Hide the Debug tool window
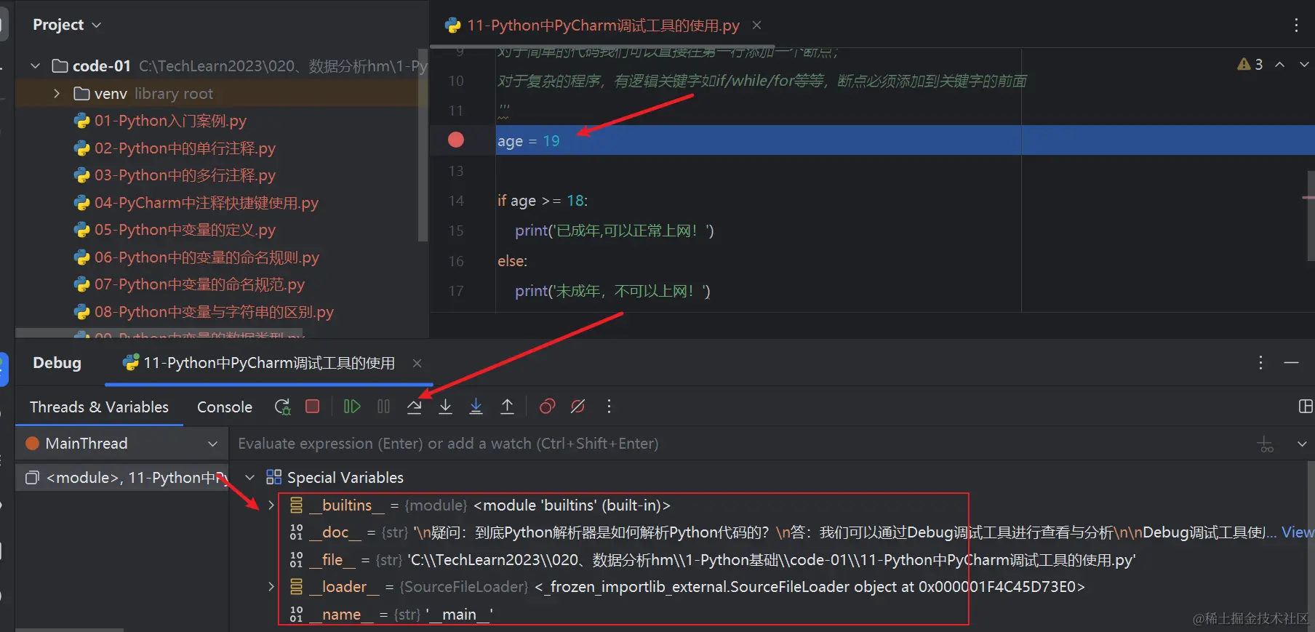The width and height of the screenshot is (1315, 632). click(x=1292, y=362)
